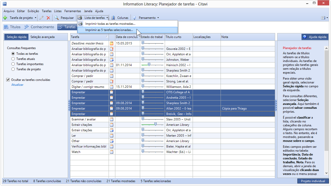Image resolution: width=331 pixels, height=186 pixels.
Task: Click the Atualizar link
Action: [17, 85]
